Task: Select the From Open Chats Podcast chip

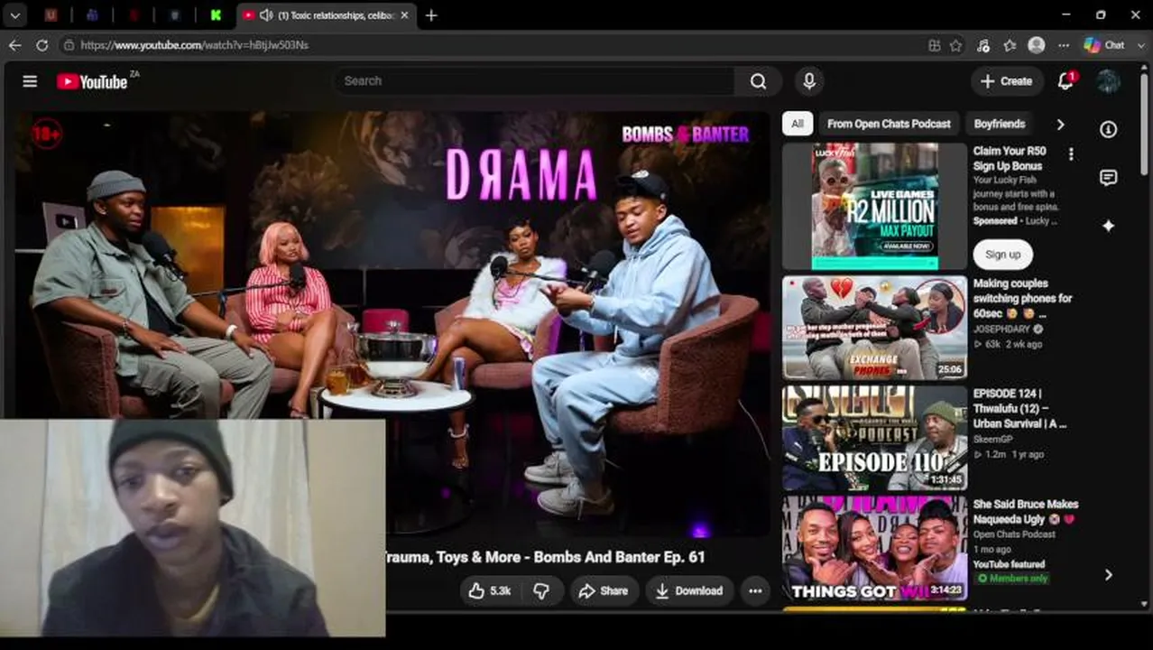Action: pyautogui.click(x=889, y=124)
